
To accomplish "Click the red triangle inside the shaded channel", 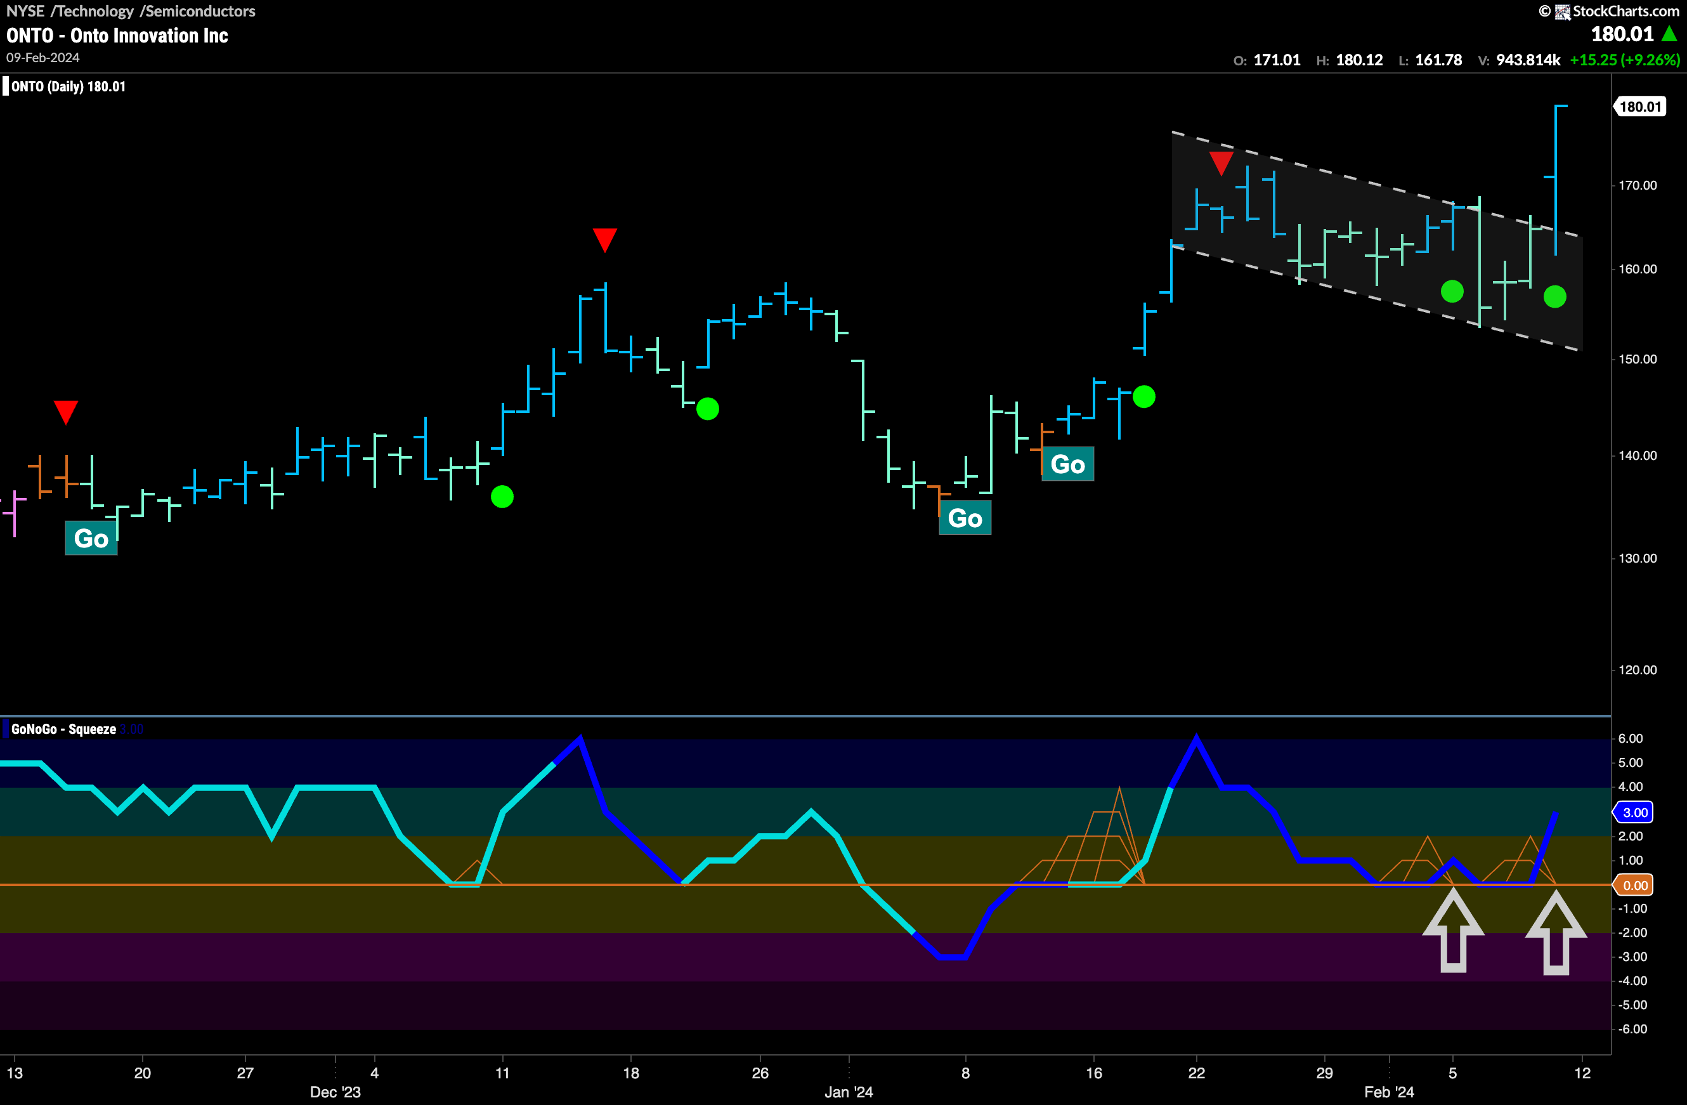I will [1221, 163].
